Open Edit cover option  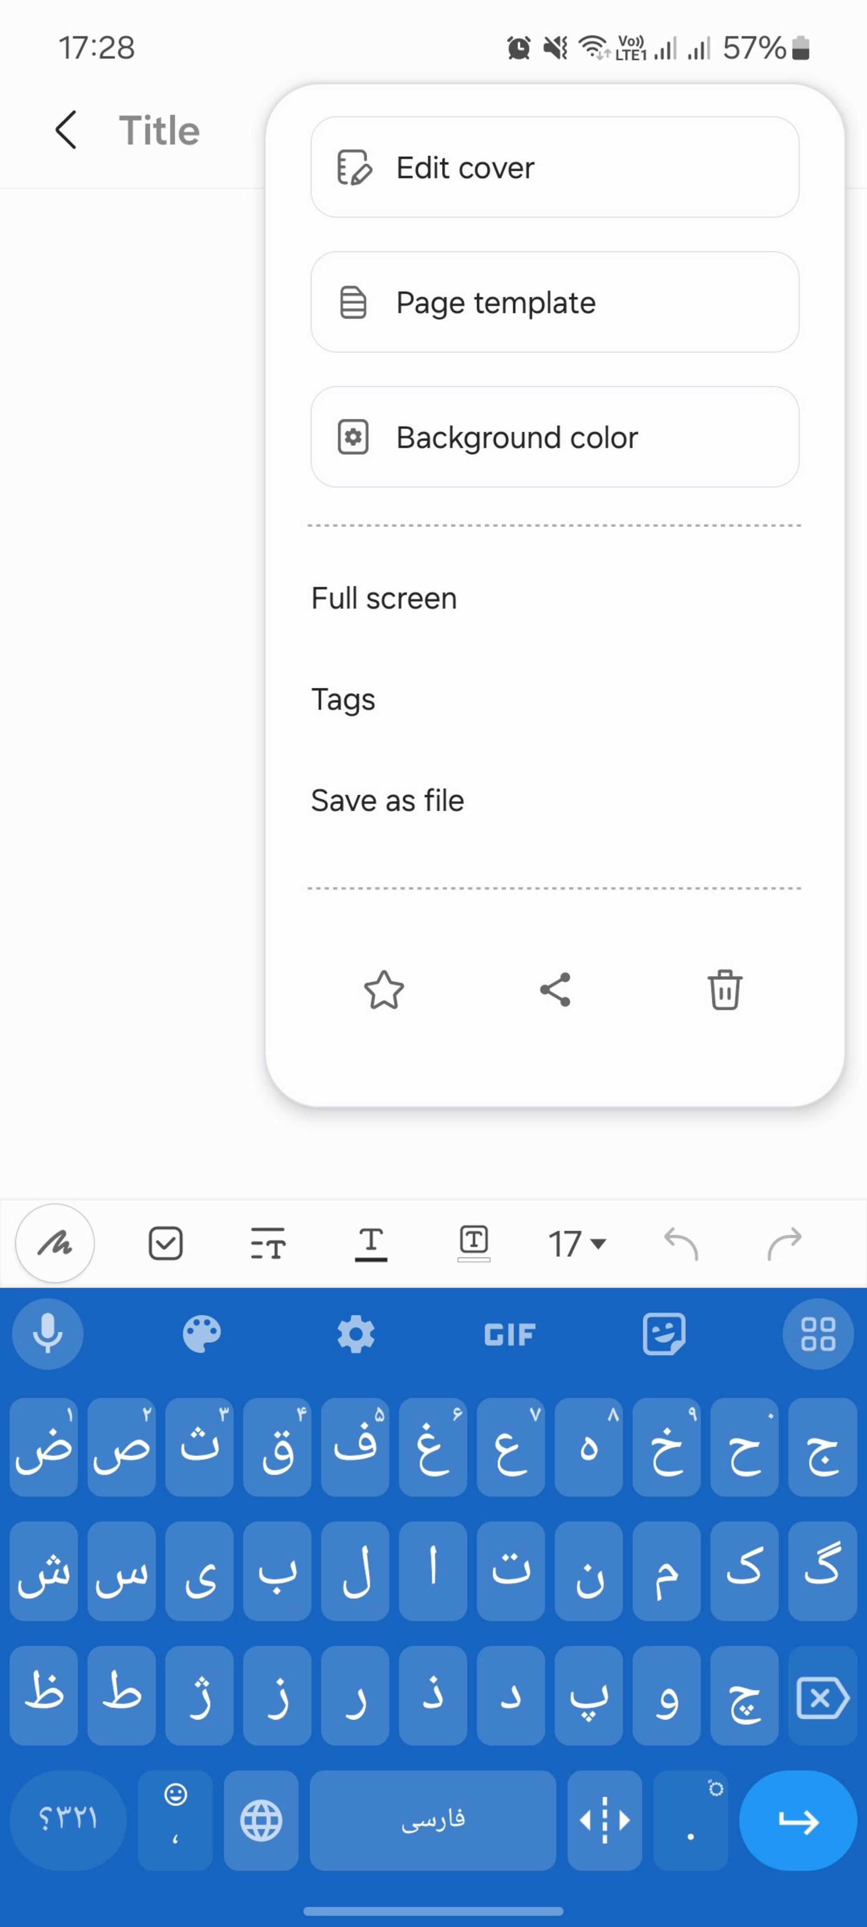pyautogui.click(x=555, y=168)
